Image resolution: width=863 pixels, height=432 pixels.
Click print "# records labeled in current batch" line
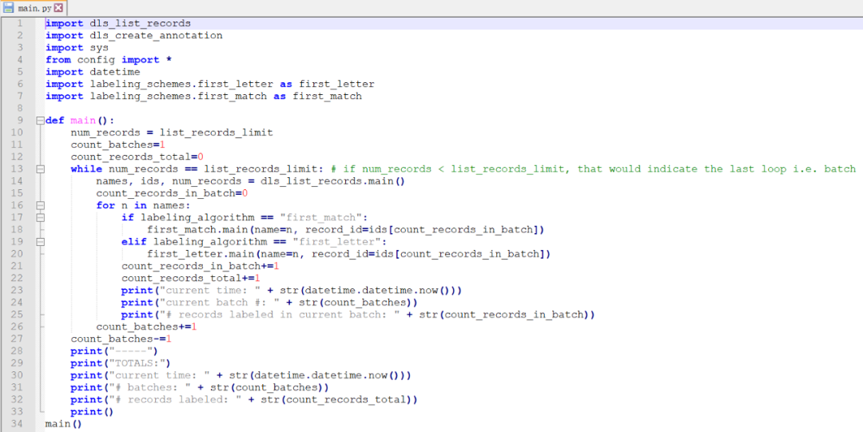(x=358, y=315)
